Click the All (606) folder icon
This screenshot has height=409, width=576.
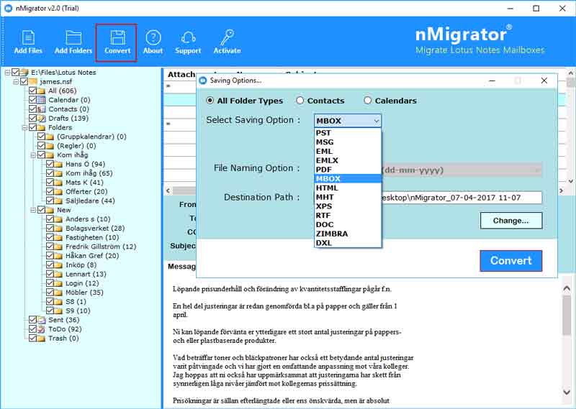[41, 91]
